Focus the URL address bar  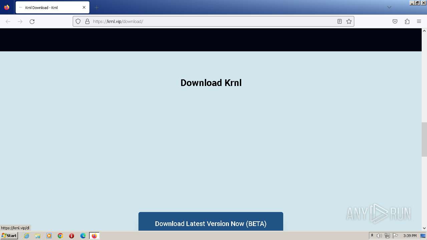point(213,21)
